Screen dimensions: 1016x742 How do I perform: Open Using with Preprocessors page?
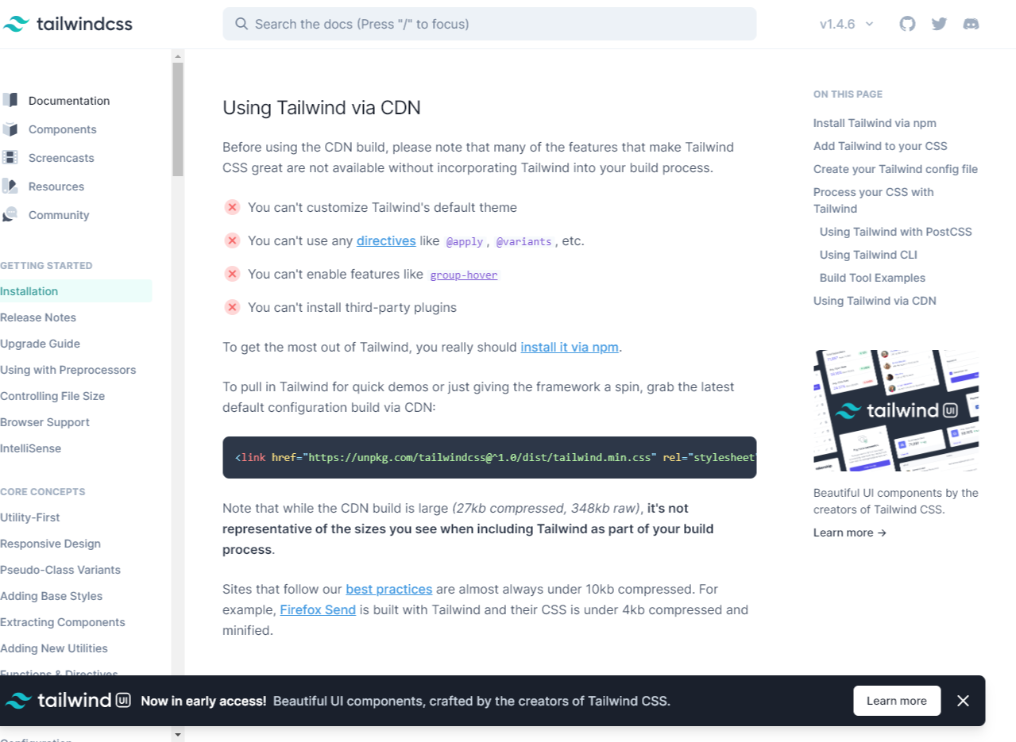click(68, 370)
